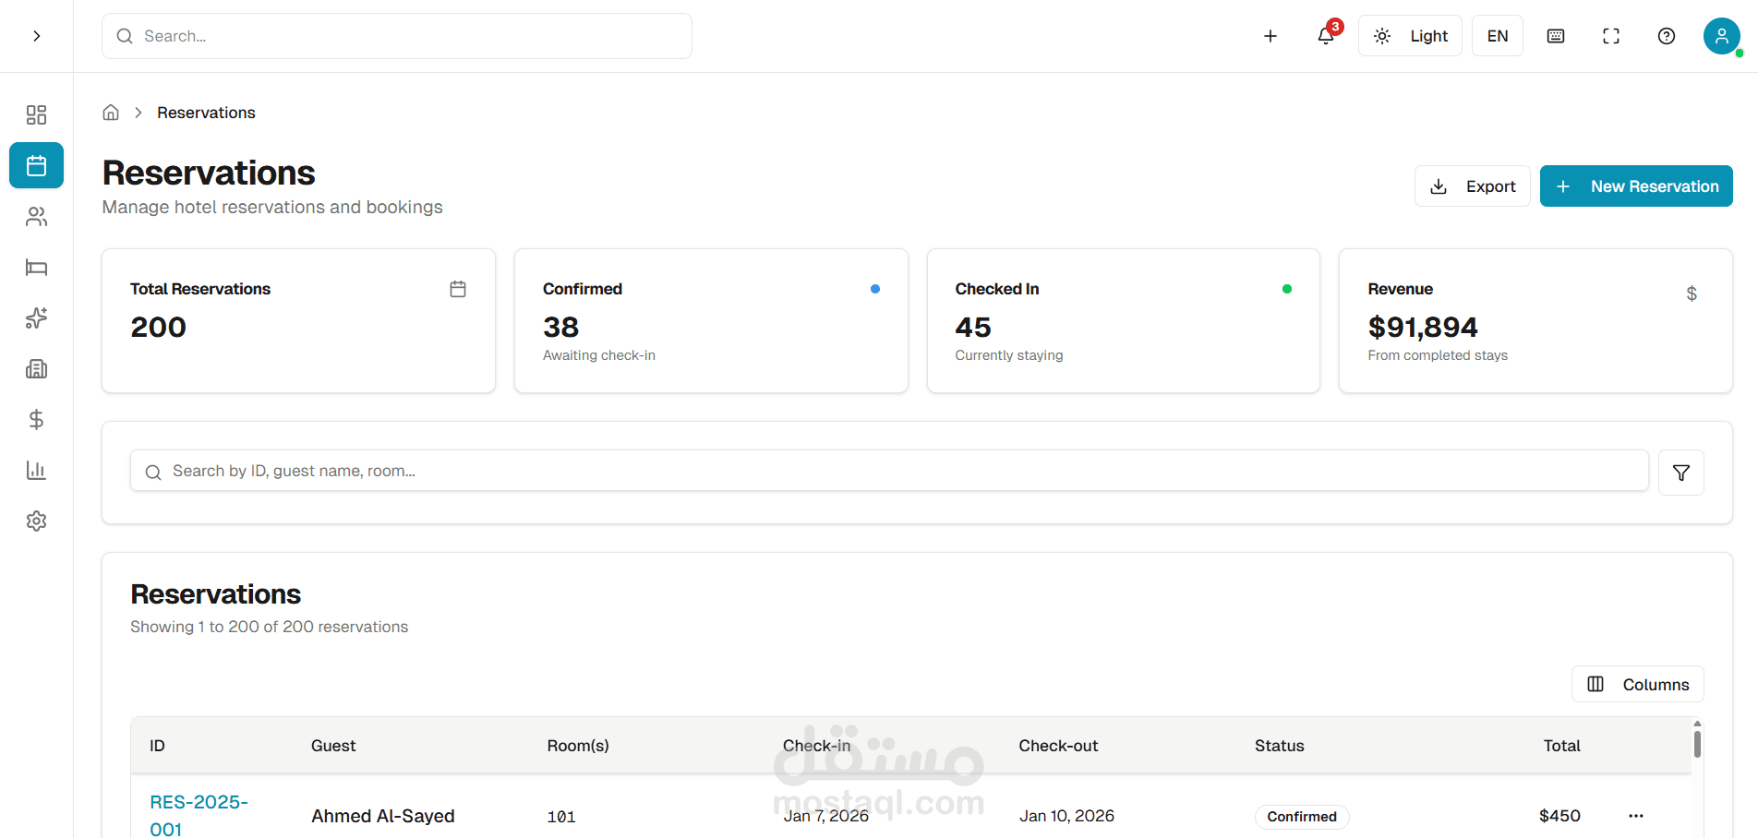Open the dollar-sign billing icon in sidebar
Screen dimensions: 1758x838
click(36, 420)
